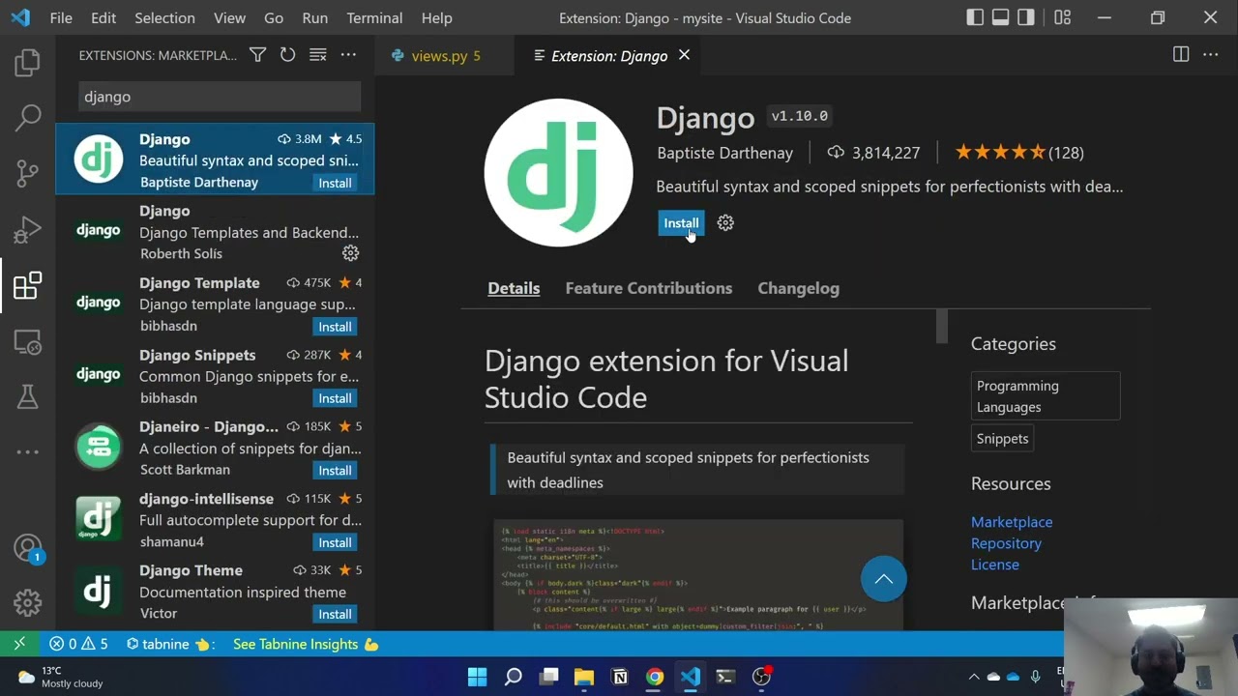1238x696 pixels.
Task: Click See Tabnine Insights in status bar
Action: click(x=306, y=644)
